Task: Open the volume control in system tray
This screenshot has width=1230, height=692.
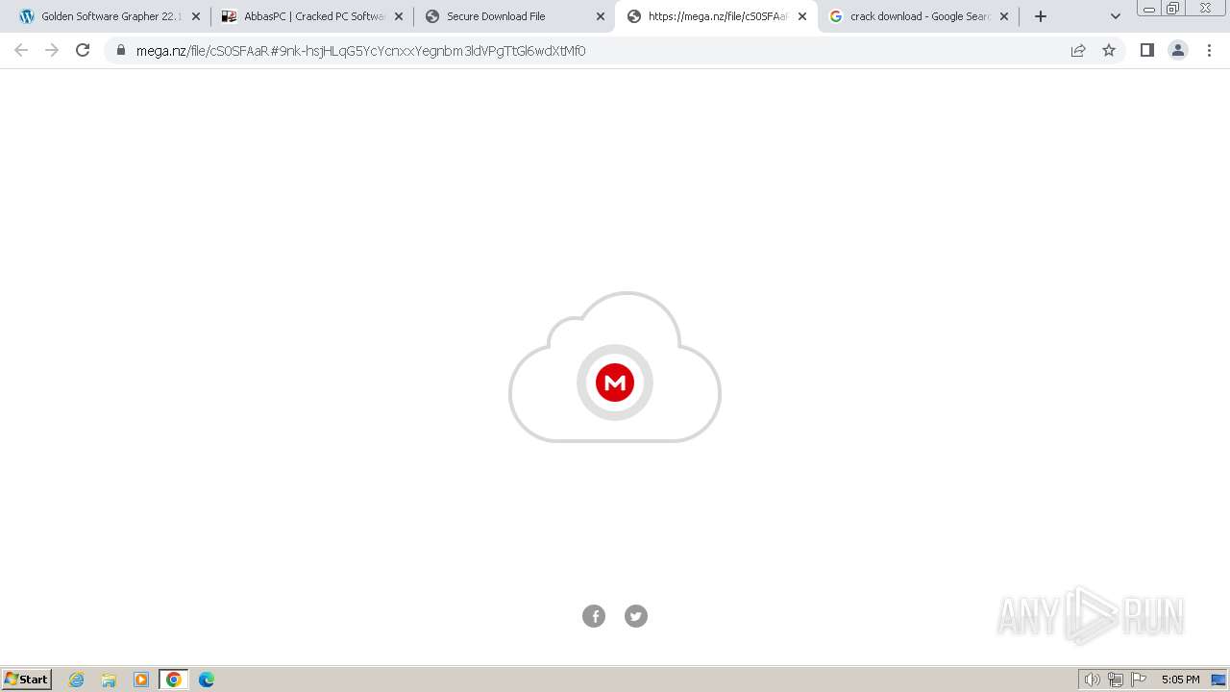Action: click(1093, 680)
